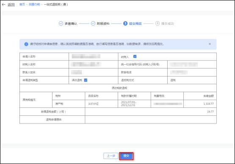Click the blue 提交 button
235x164 pixels.
point(126,156)
